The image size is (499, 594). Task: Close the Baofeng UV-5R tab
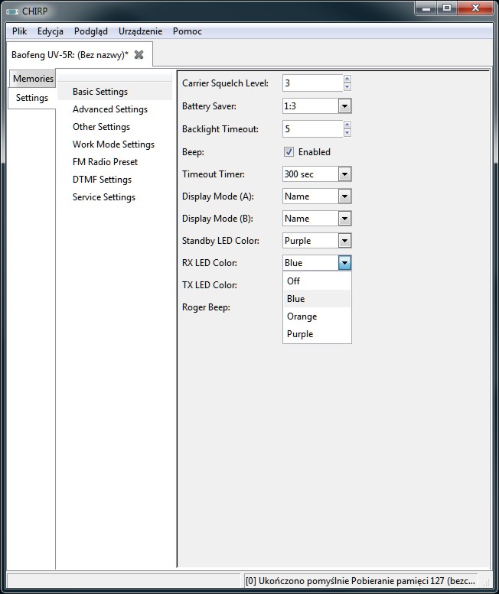coord(139,54)
